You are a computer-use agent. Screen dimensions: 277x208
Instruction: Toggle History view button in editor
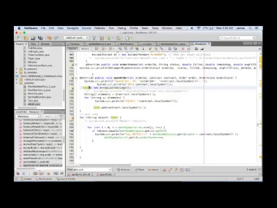tap(85, 49)
